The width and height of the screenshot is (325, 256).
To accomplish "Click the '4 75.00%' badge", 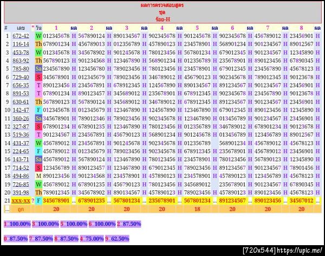I will 92,239.
